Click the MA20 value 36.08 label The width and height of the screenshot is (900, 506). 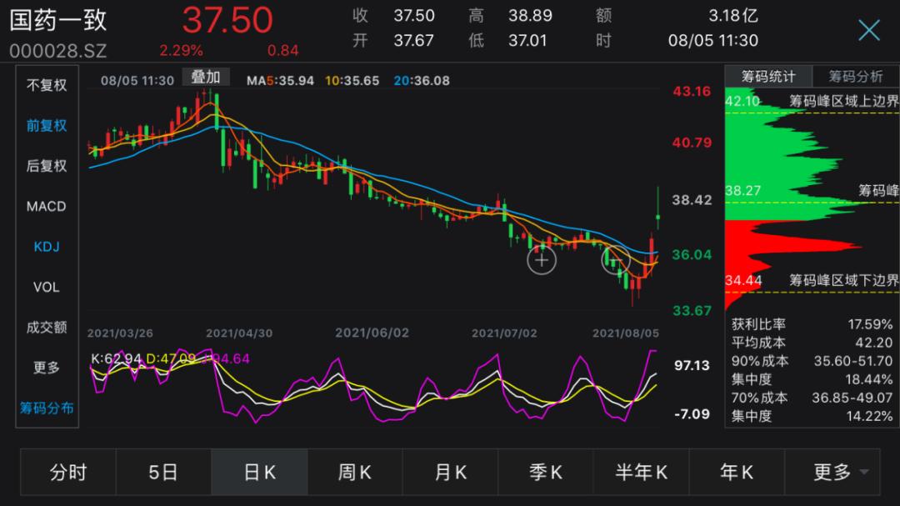tap(422, 81)
